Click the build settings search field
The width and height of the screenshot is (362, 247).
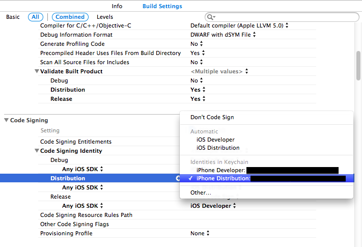click(282, 17)
